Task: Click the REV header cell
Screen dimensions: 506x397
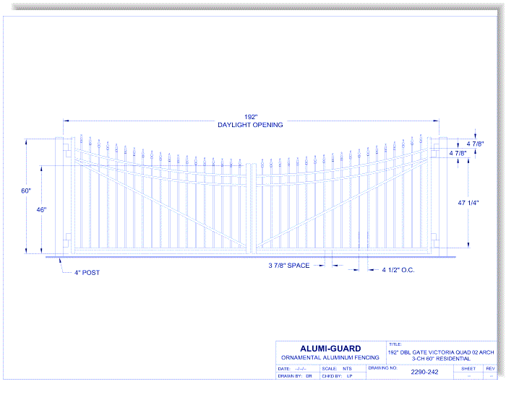Action: pyautogui.click(x=491, y=368)
